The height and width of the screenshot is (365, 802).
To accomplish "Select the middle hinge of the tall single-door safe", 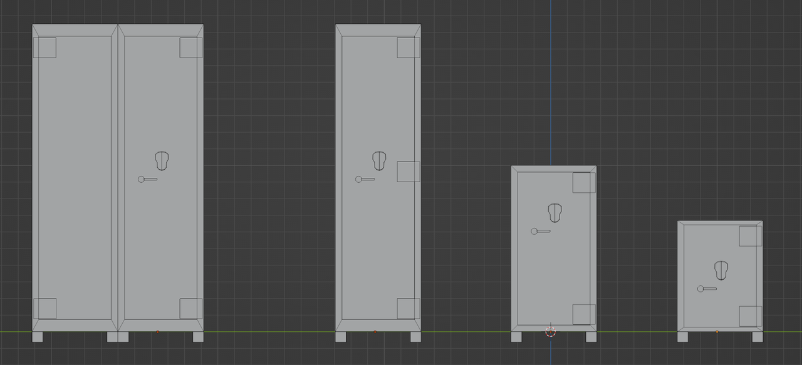I will (x=409, y=172).
